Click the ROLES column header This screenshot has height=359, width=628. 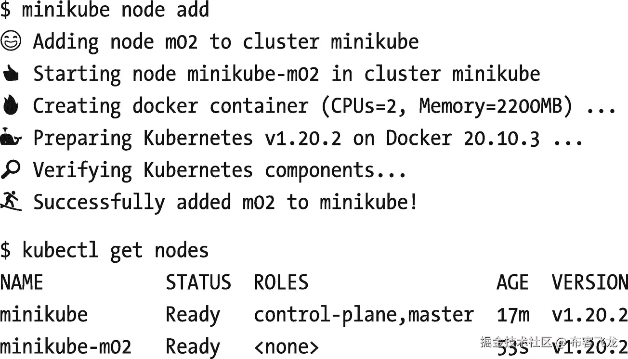(x=281, y=282)
